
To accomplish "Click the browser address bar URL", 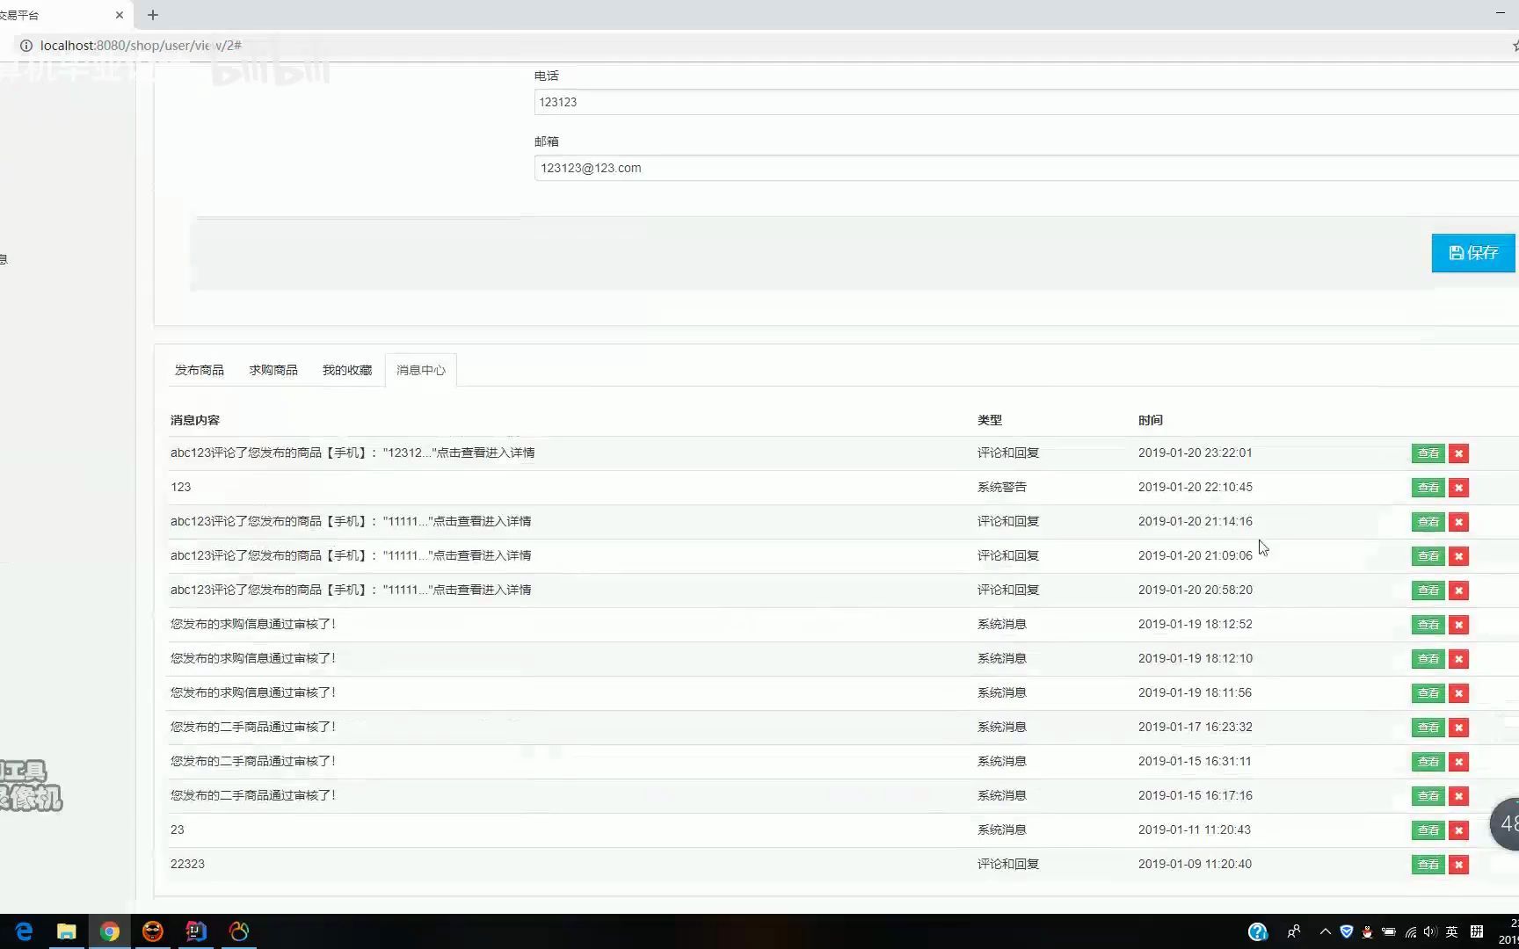I will (141, 46).
